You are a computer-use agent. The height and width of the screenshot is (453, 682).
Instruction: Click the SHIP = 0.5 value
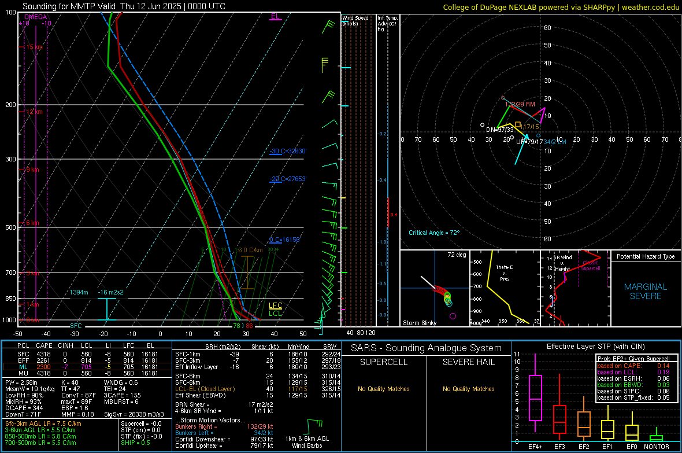coord(135,443)
